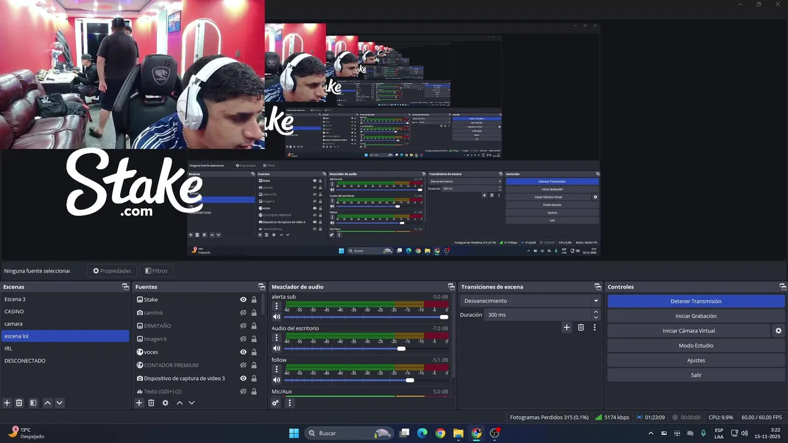788x443 pixels.
Task: Move the selected scene up
Action: point(47,403)
